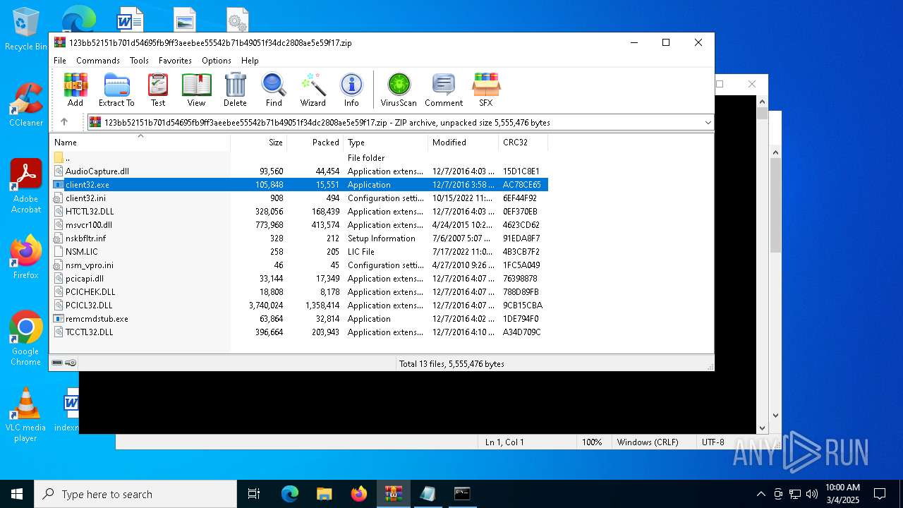Click the SFX toolbar icon

click(486, 90)
